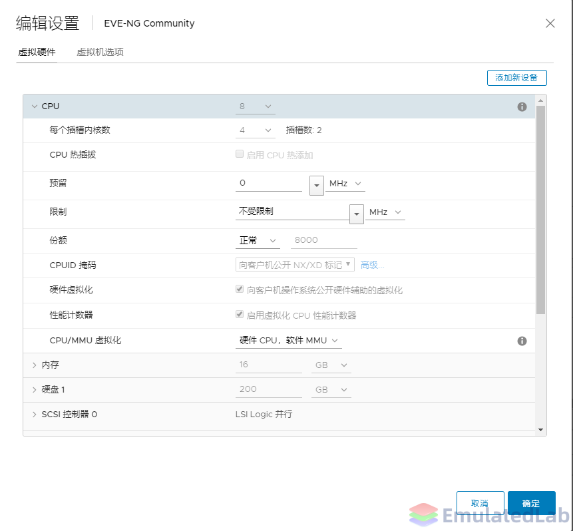The height and width of the screenshot is (531, 573).
Task: Open the 硬盘 1 GB unit dropdown
Action: 331,389
